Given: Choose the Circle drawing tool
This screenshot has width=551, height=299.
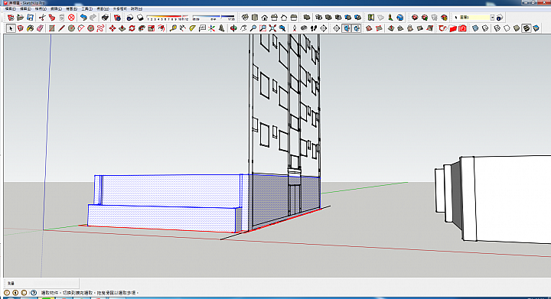Looking at the screenshot, I should 71,28.
